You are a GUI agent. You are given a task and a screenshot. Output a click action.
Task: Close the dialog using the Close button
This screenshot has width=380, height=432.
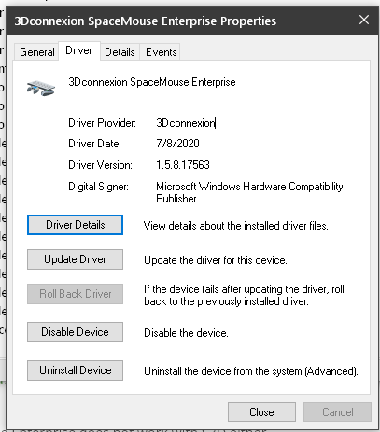[x=261, y=412]
